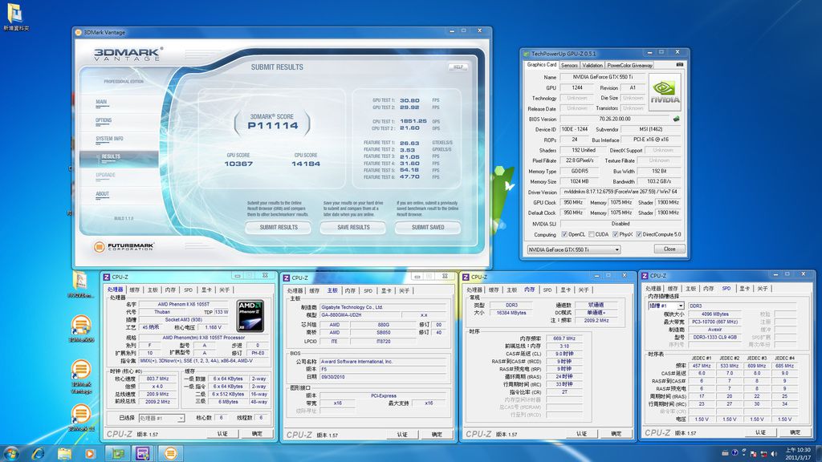The height and width of the screenshot is (462, 822).
Task: Click the Windows Start orb
Action: [x=11, y=453]
